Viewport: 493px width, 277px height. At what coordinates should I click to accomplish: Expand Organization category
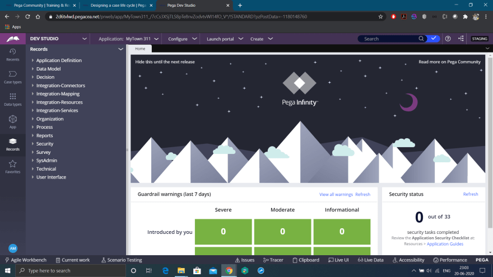(x=32, y=119)
